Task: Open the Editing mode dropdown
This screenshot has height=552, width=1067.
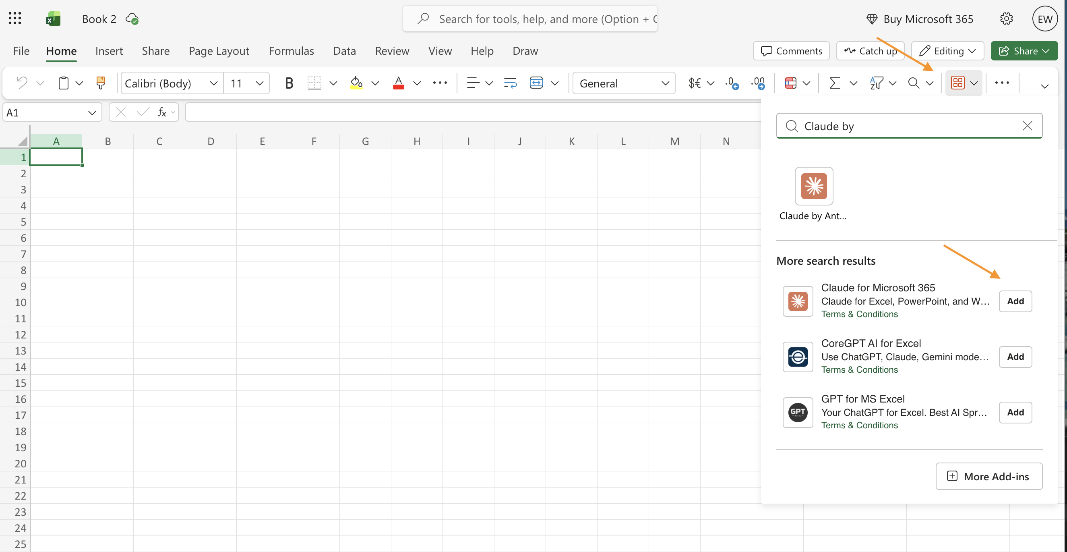Action: click(947, 50)
